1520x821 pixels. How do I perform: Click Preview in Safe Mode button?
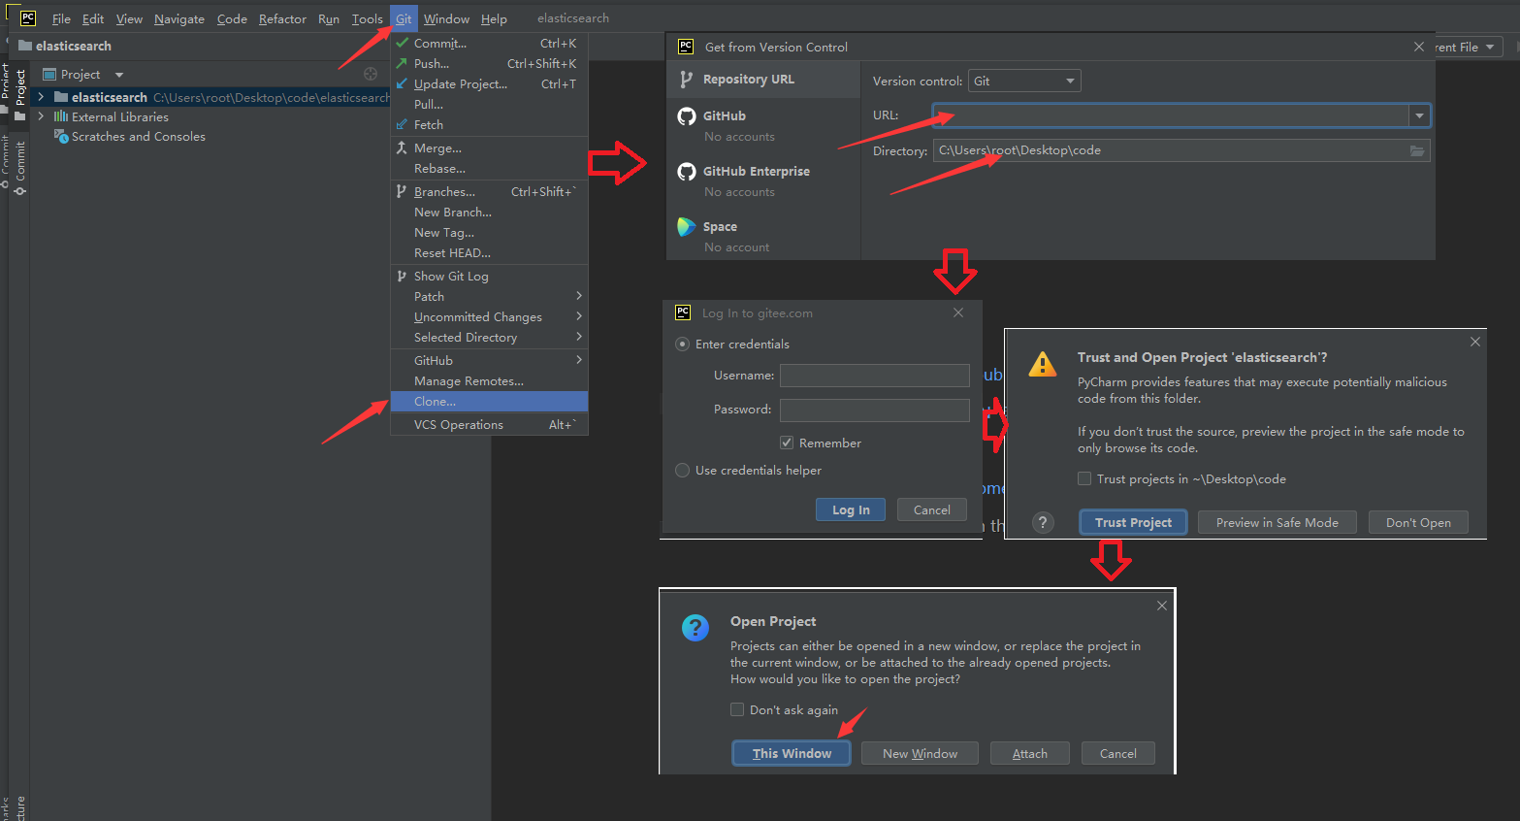1277,522
